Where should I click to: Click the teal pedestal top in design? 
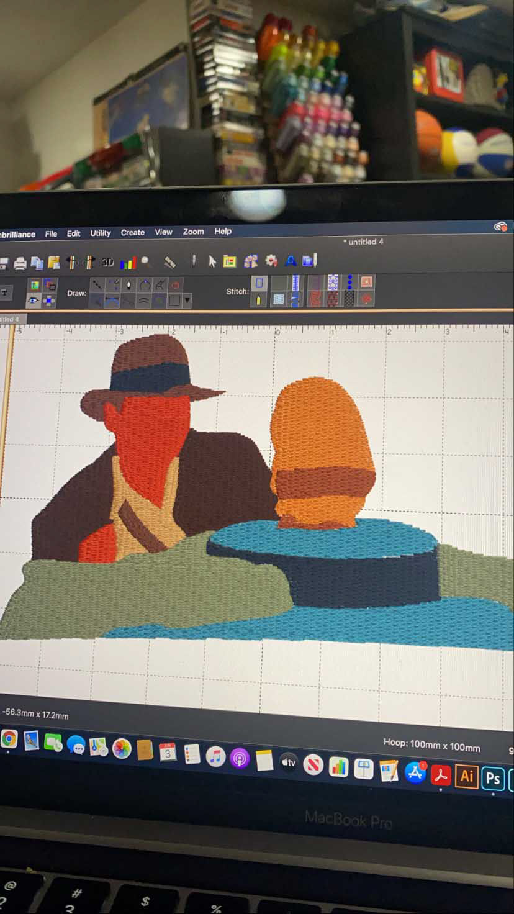323,538
